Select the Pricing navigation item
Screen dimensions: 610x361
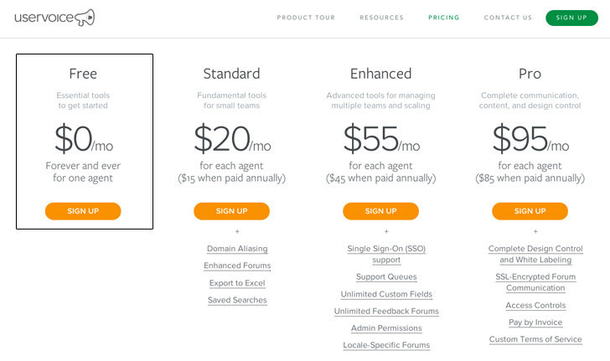444,18
